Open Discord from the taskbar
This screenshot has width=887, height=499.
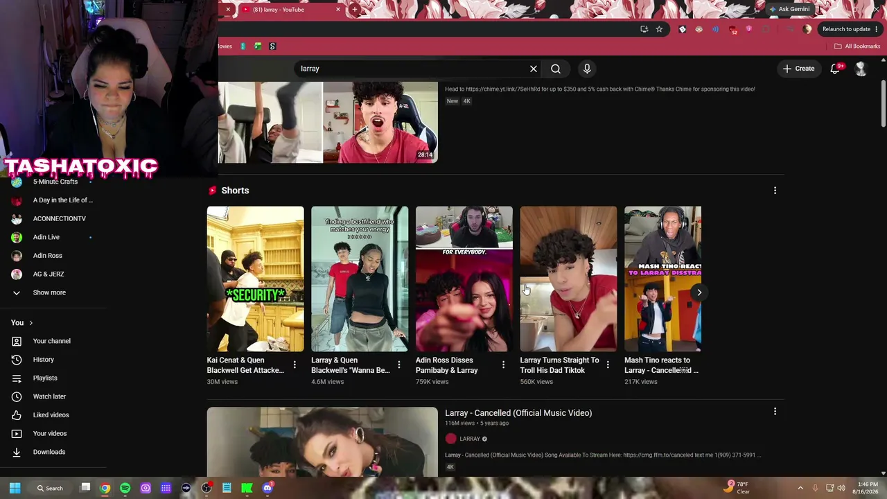267,488
